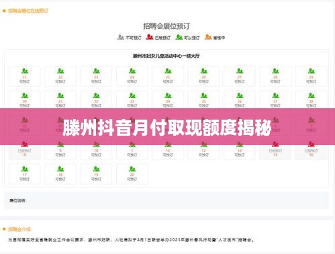This screenshot has width=335, height=254.
Task: Click the already-booked booth 8
Action: 25,150
